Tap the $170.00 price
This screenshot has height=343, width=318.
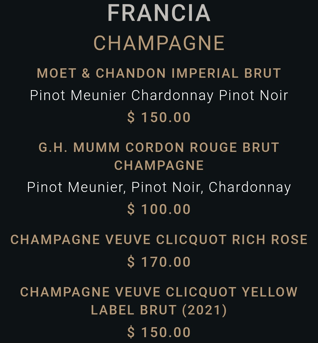coord(159,262)
